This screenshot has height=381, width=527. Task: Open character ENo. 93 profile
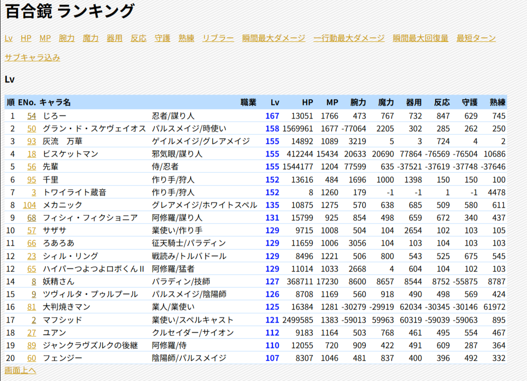32,142
